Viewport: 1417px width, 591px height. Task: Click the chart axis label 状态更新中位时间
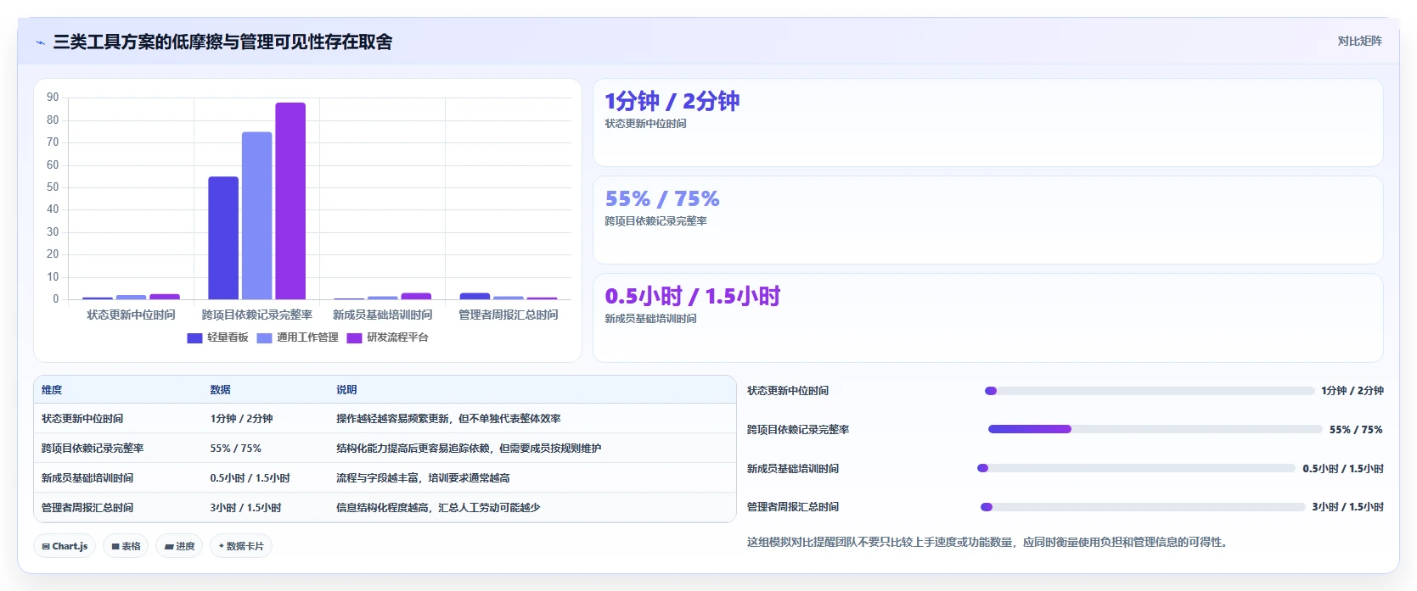pos(131,315)
